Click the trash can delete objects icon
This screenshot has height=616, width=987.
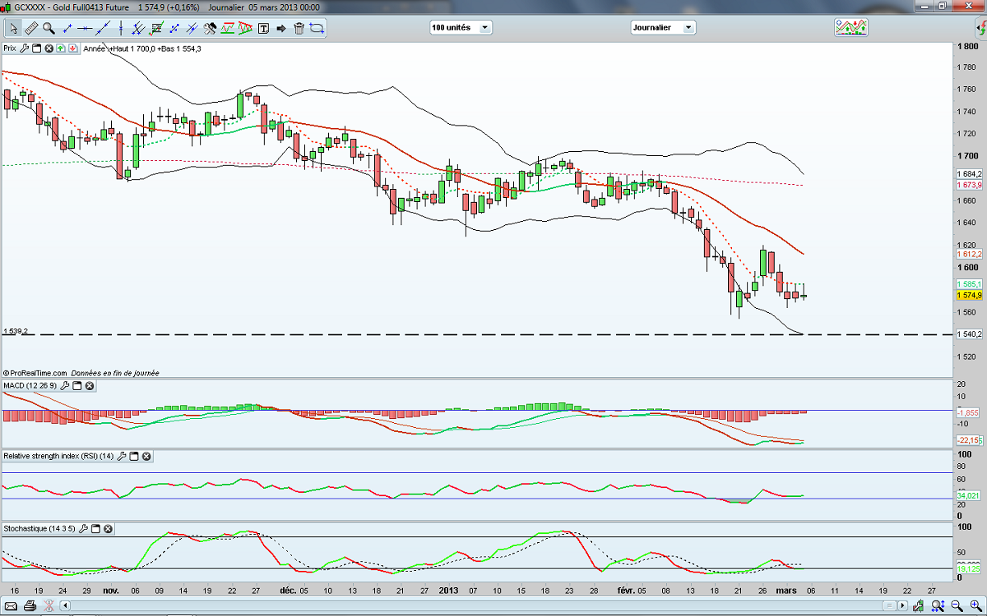[x=299, y=28]
